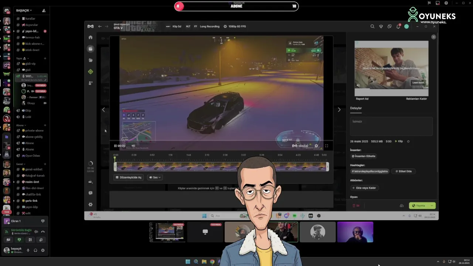The height and width of the screenshot is (266, 473).
Task: Click the clip title İsimsiz field
Action: tap(391, 127)
